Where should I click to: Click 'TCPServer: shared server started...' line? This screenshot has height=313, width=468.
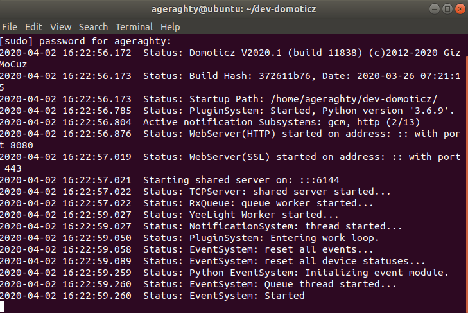pos(195,192)
